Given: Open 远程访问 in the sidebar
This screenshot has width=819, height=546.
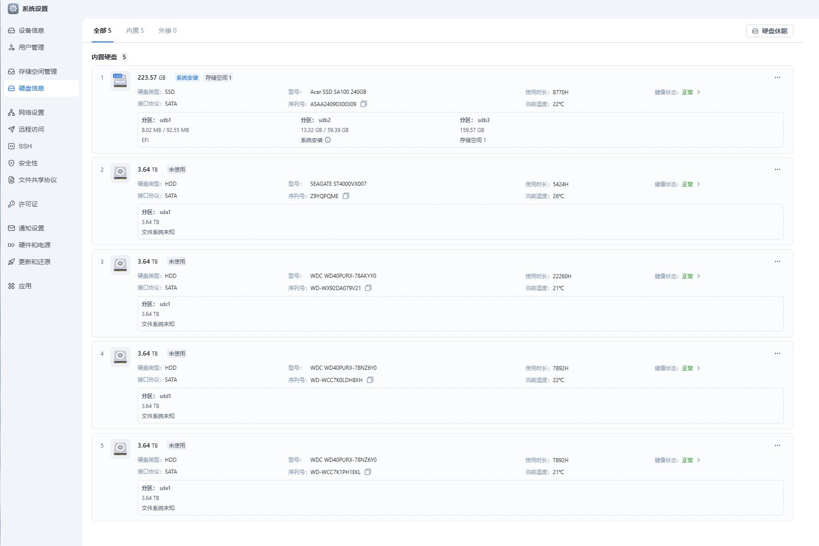Looking at the screenshot, I should (41, 129).
